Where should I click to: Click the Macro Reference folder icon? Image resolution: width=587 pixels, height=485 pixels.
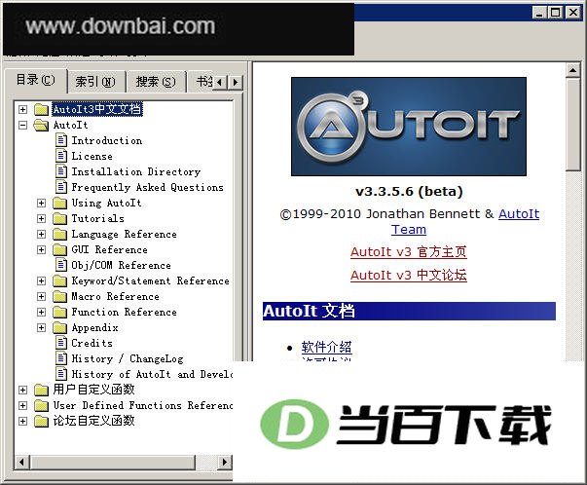pos(60,297)
